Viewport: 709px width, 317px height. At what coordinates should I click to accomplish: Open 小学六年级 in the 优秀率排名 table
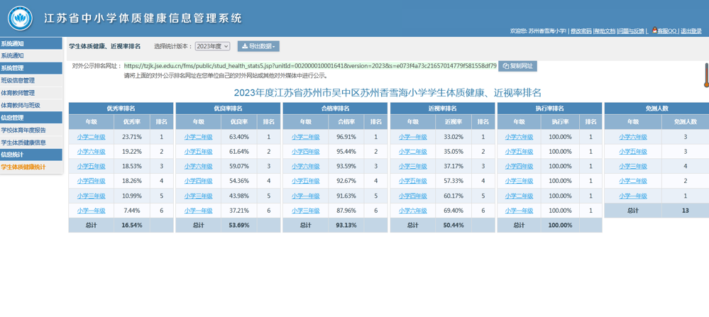[x=92, y=152]
